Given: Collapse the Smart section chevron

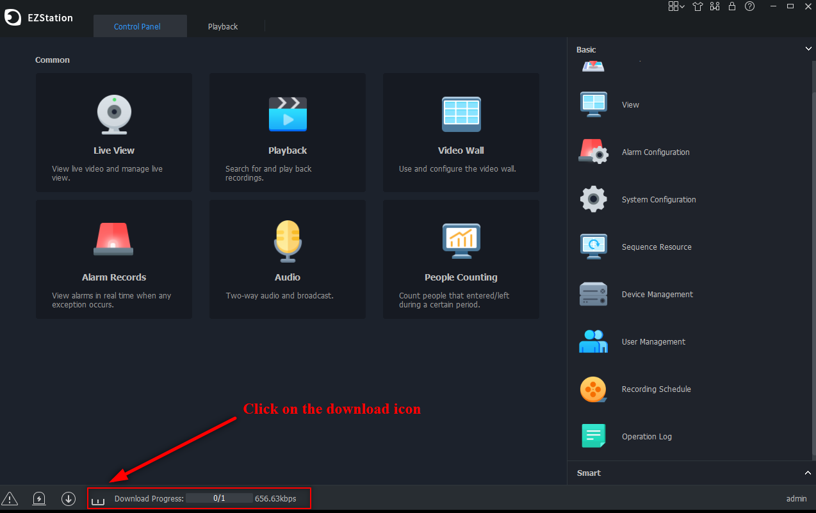Looking at the screenshot, I should click(x=808, y=473).
